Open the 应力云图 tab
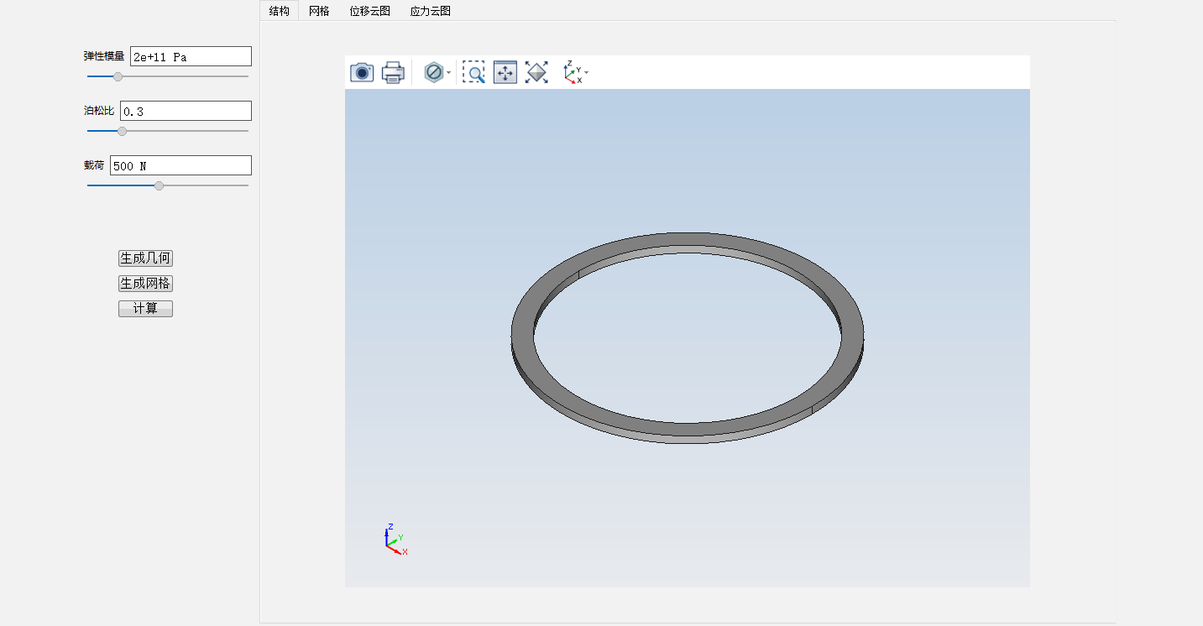Image resolution: width=1203 pixels, height=626 pixels. [x=431, y=11]
